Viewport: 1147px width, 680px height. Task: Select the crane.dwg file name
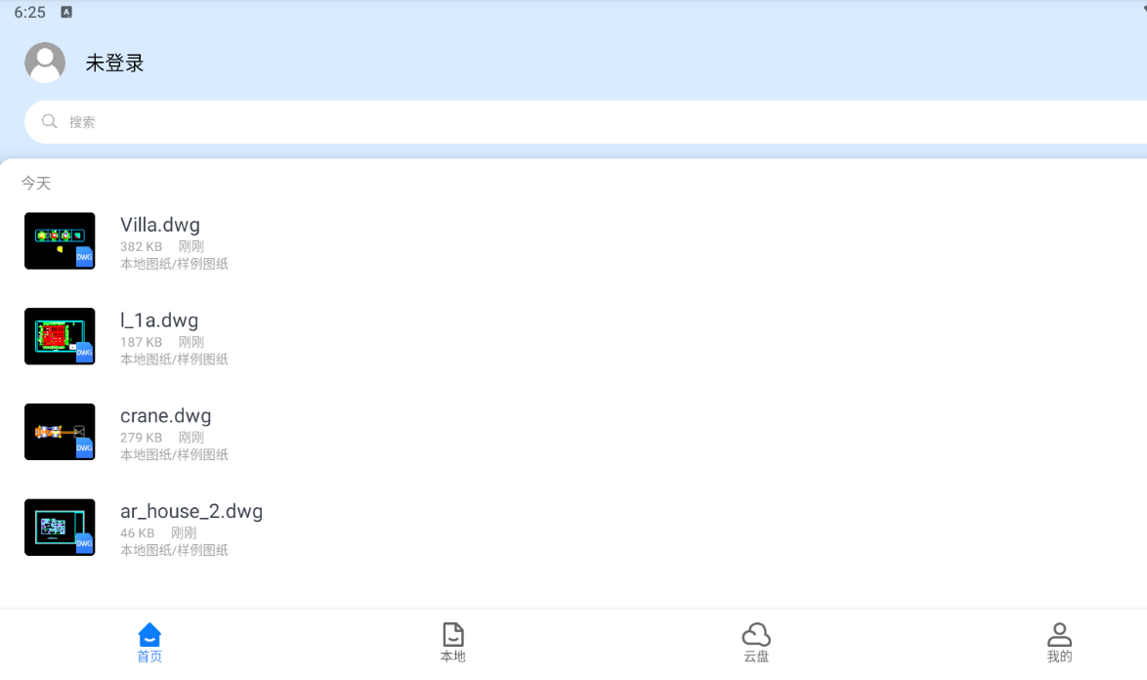coord(166,415)
